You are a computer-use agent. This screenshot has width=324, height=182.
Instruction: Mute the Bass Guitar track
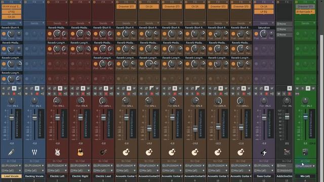click(256, 94)
